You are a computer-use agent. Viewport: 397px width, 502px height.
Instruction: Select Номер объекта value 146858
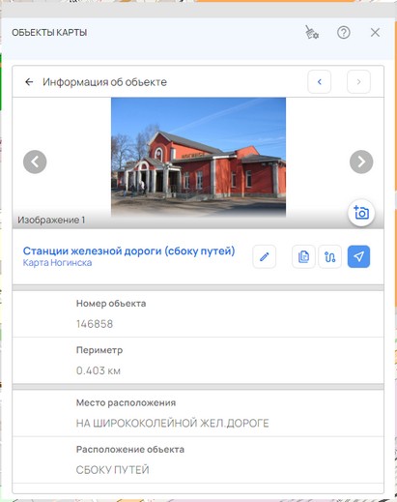[95, 324]
